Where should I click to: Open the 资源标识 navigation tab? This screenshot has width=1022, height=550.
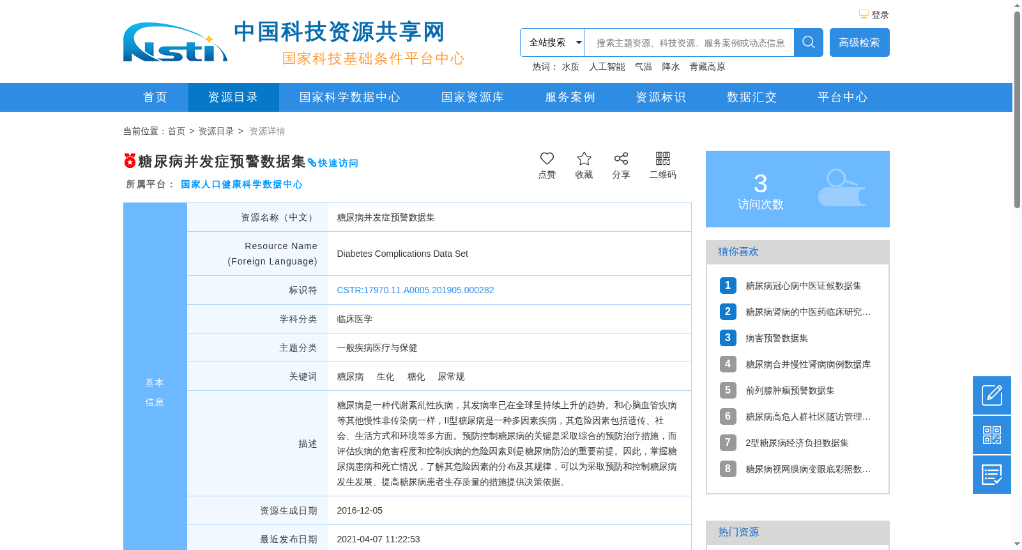(660, 97)
